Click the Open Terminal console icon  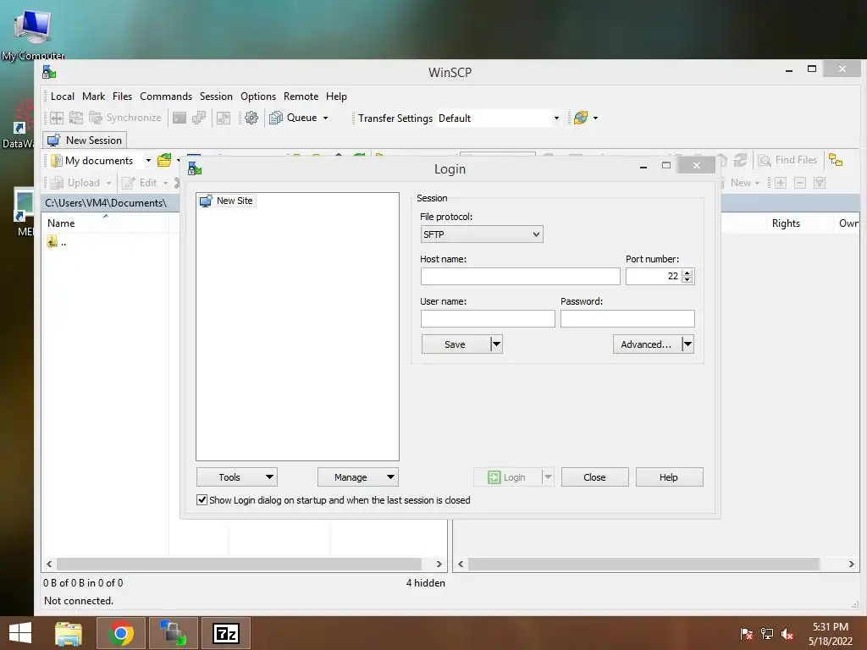179,118
